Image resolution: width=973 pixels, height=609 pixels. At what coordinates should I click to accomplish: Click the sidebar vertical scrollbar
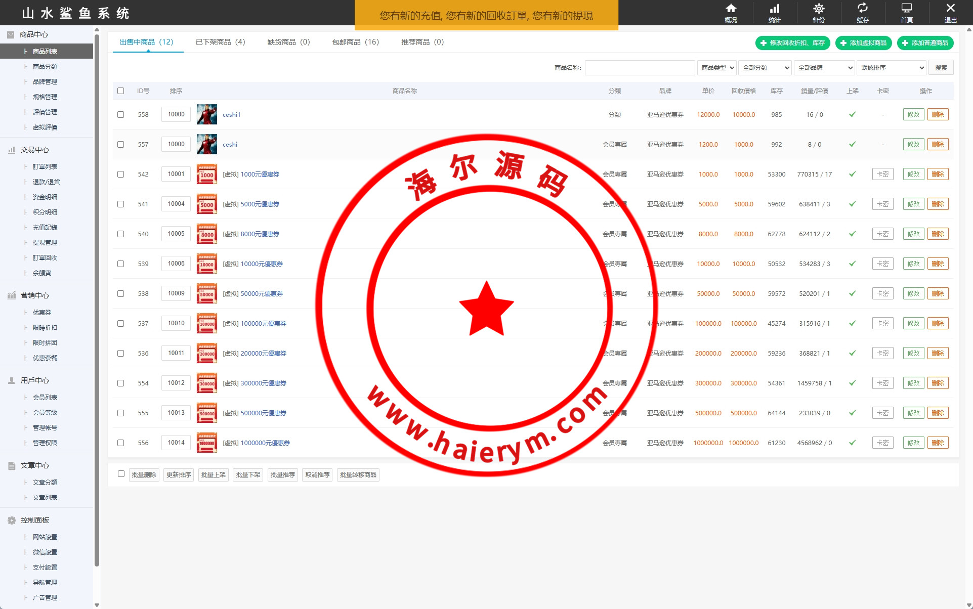(97, 303)
